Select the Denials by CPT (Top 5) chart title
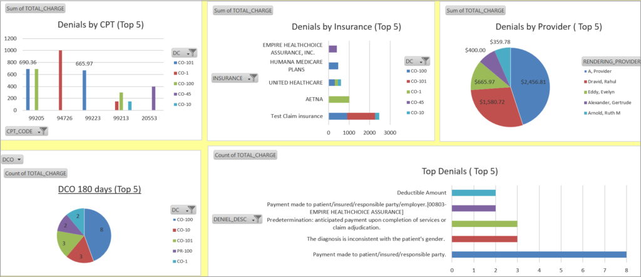 coord(102,26)
